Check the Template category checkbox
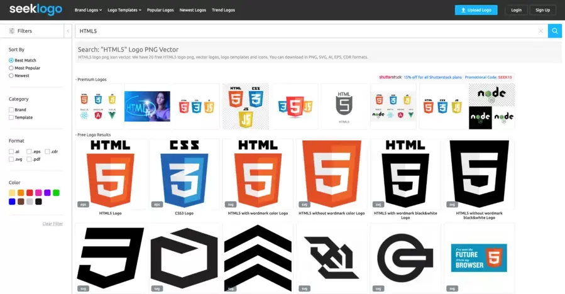565x294 pixels. click(11, 117)
